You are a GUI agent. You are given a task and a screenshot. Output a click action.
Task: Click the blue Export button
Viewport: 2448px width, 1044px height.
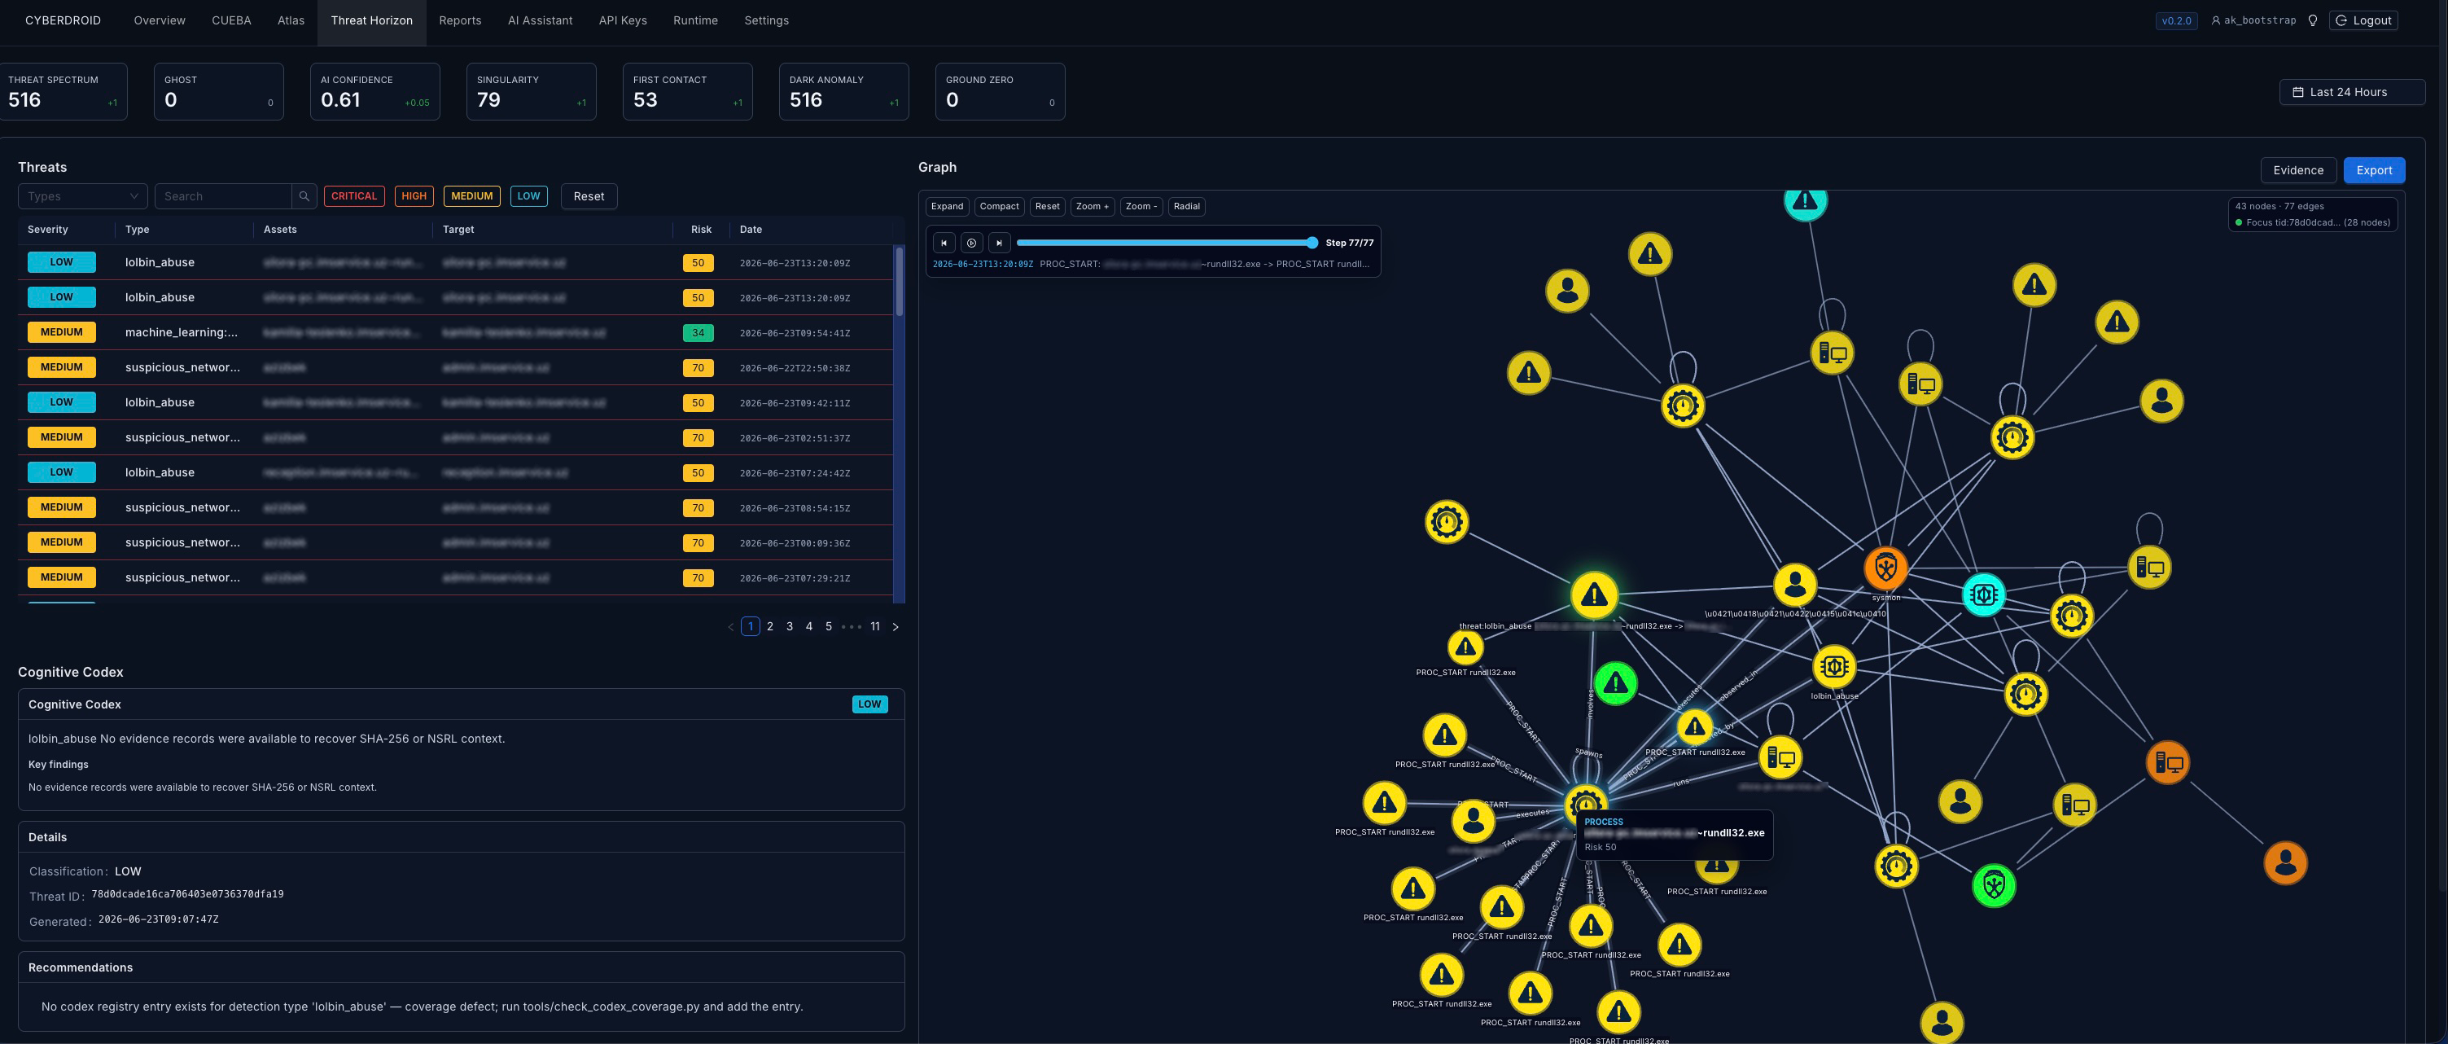point(2373,170)
